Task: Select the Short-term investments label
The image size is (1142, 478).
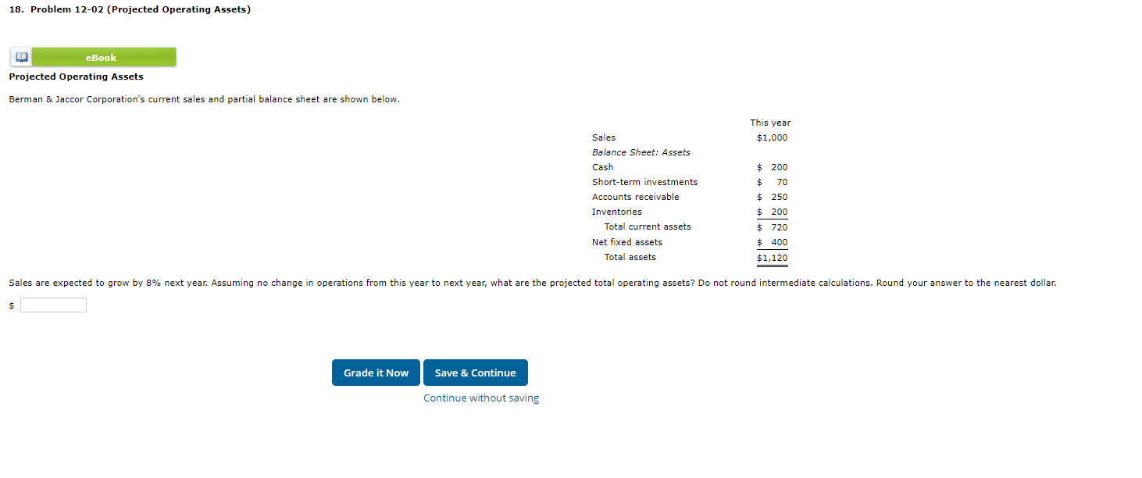Action: (x=644, y=182)
